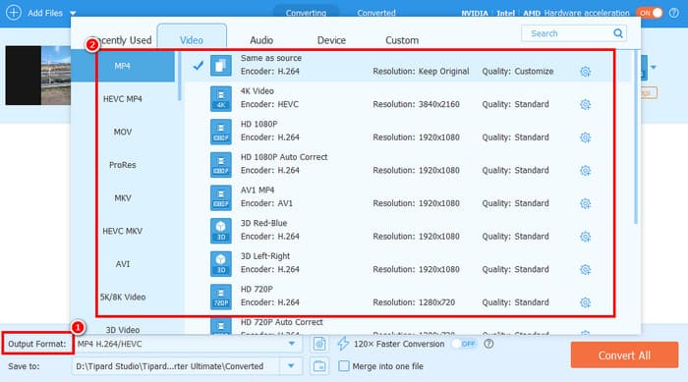Switch to the Device tab
688x382 pixels.
[331, 40]
